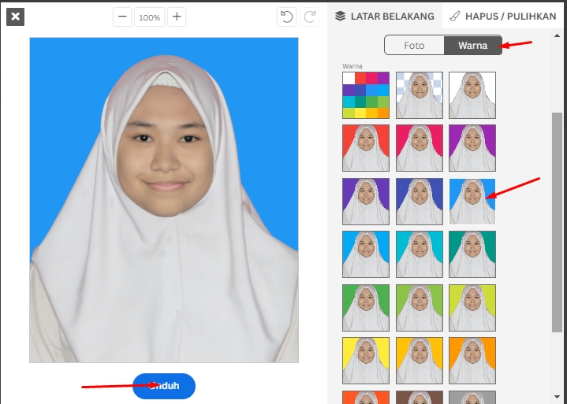Apply the cyan background color

click(420, 254)
